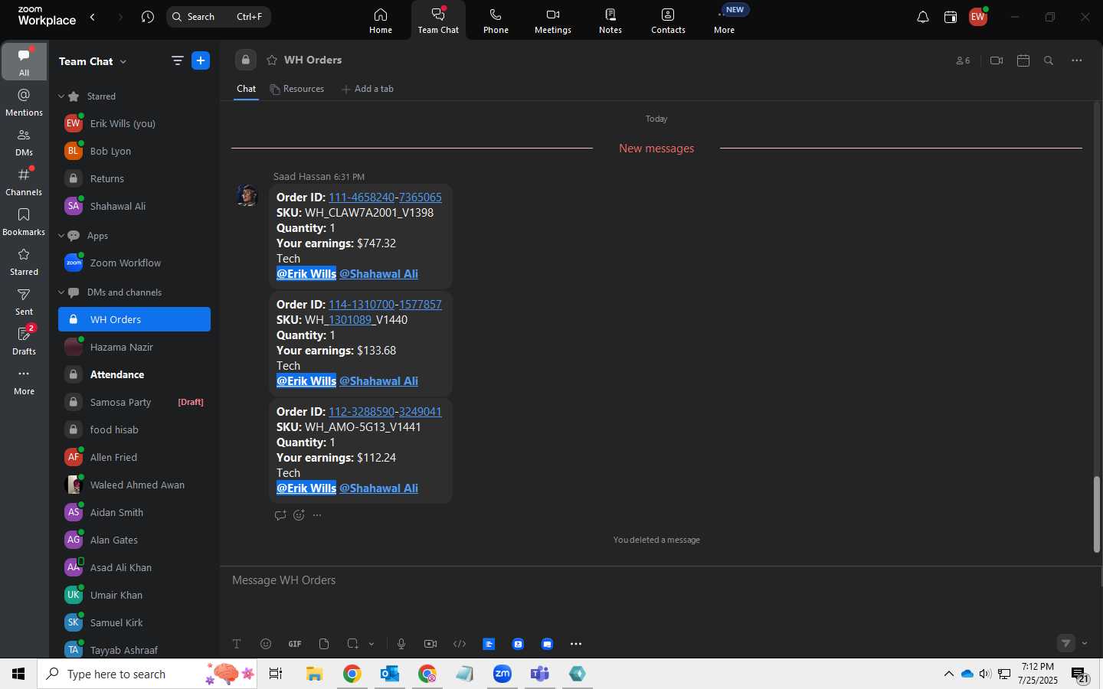View the 6 channel members
The image size is (1103, 689).
tap(963, 60)
